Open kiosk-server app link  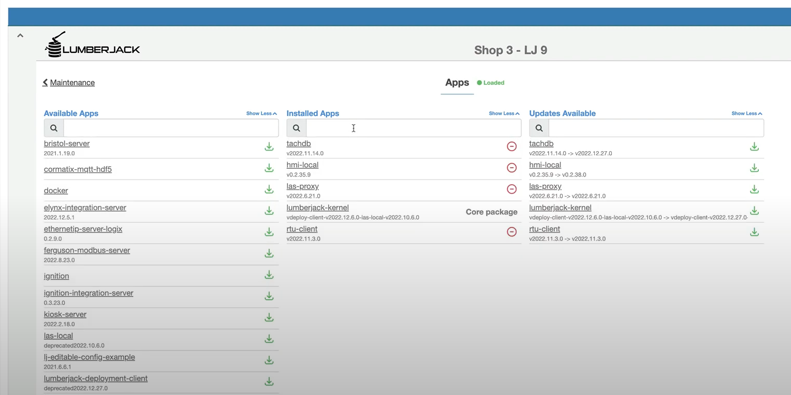pos(65,315)
